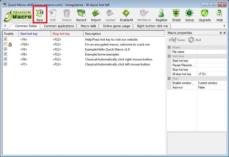Click the Description column header
This screenshot has width=229, height=157.
(x=124, y=34)
